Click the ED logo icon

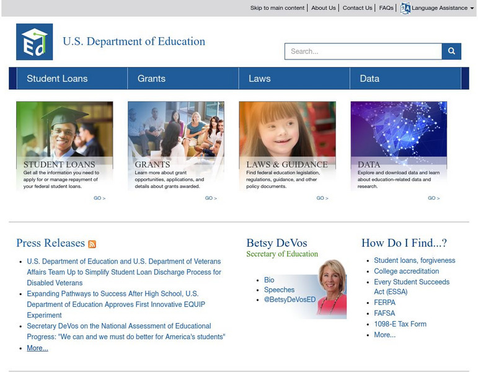point(35,42)
